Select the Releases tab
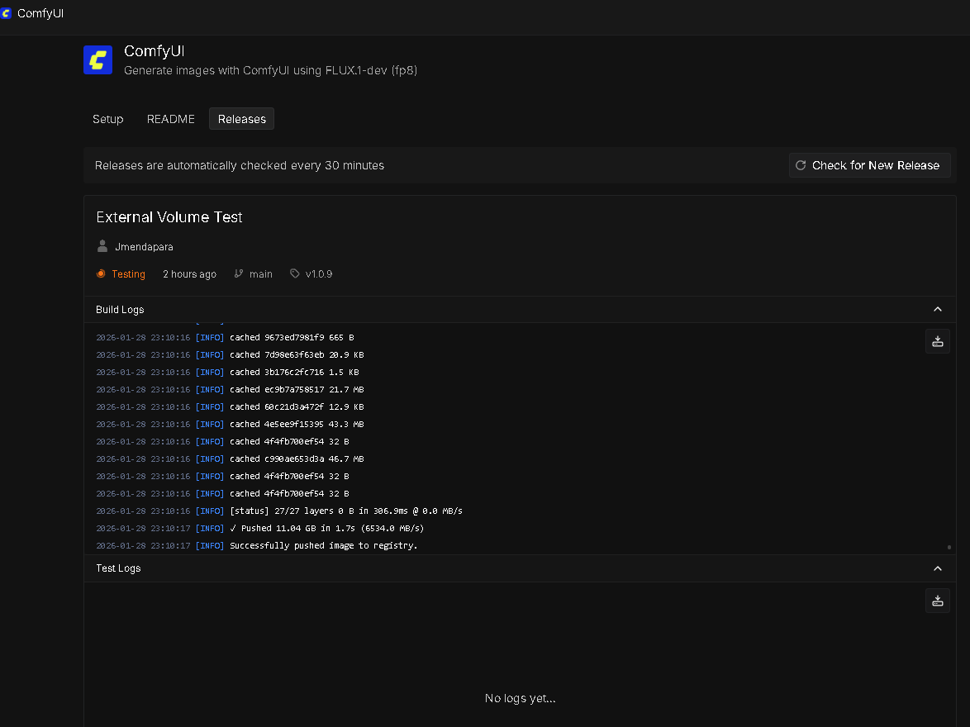Image resolution: width=970 pixels, height=727 pixels. (x=241, y=118)
